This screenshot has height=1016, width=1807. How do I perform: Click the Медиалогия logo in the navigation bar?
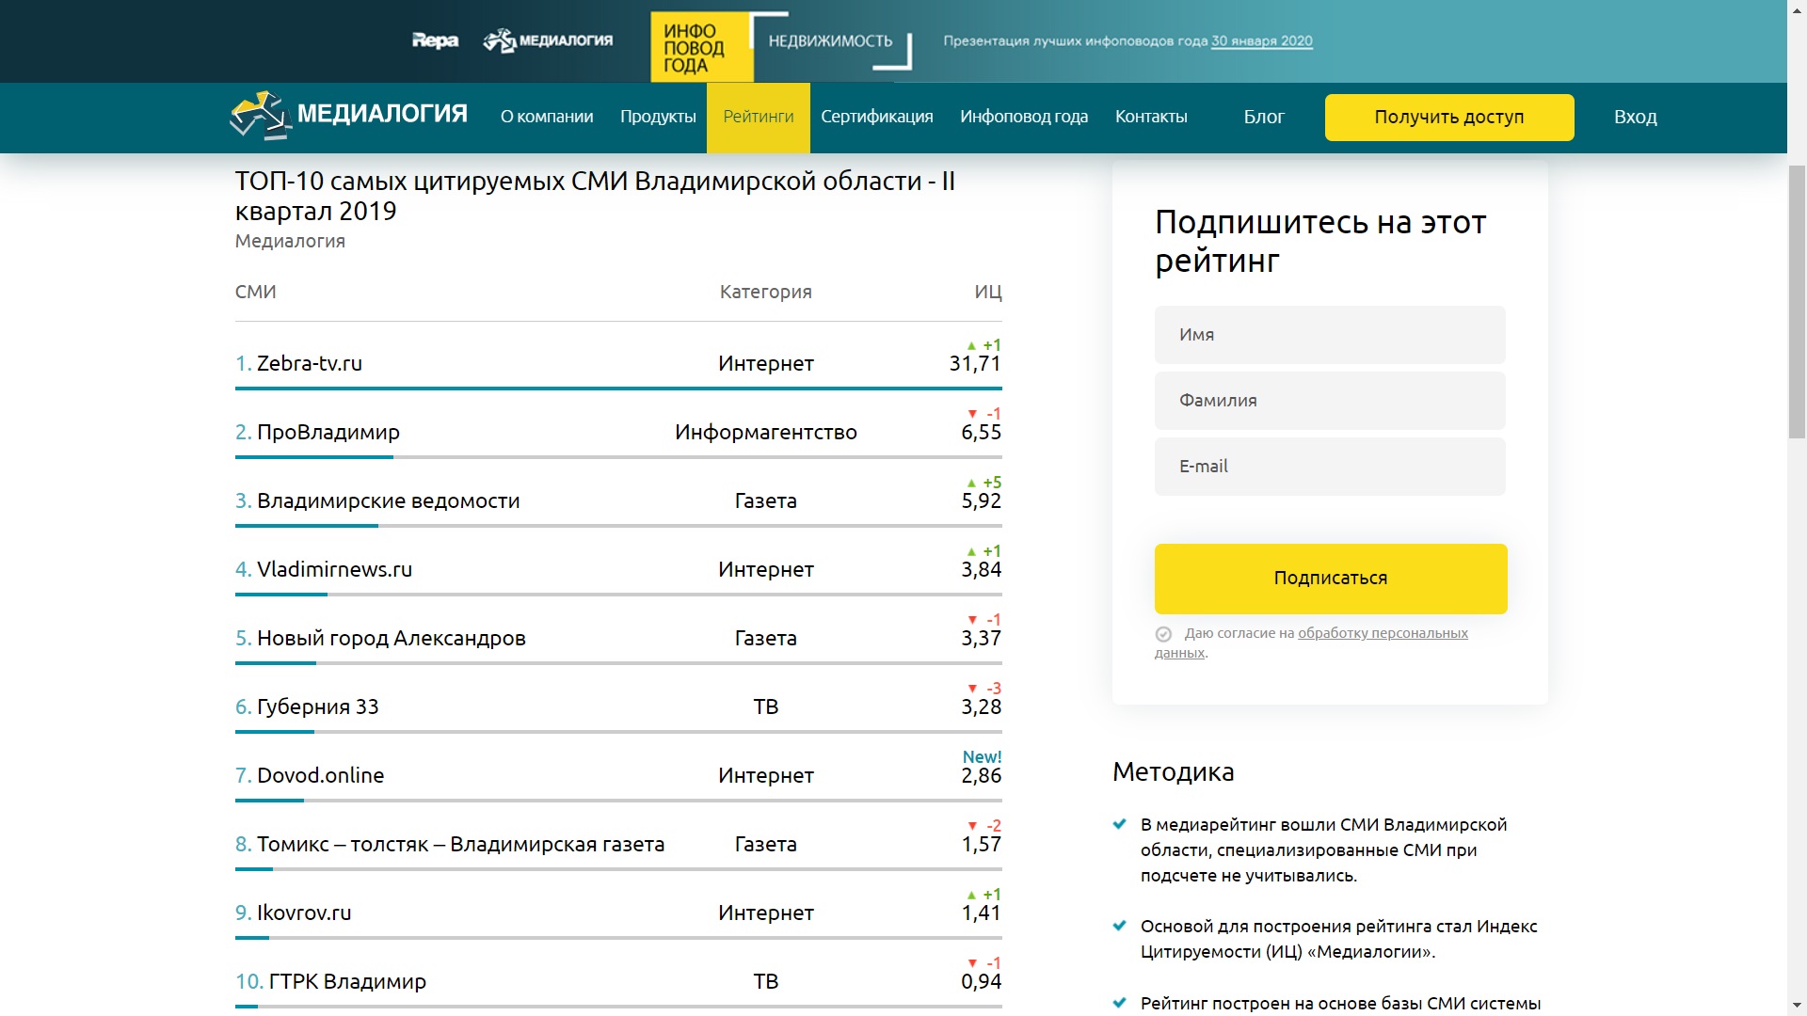coord(349,116)
